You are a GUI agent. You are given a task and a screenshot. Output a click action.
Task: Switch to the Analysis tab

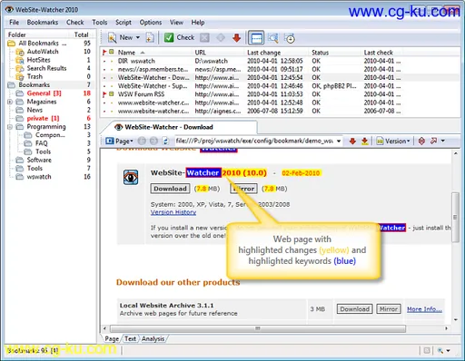pos(153,339)
